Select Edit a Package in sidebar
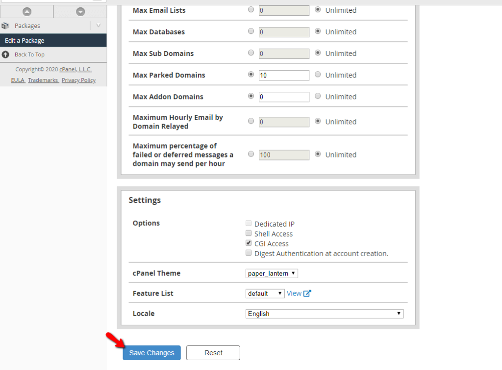 (53, 40)
